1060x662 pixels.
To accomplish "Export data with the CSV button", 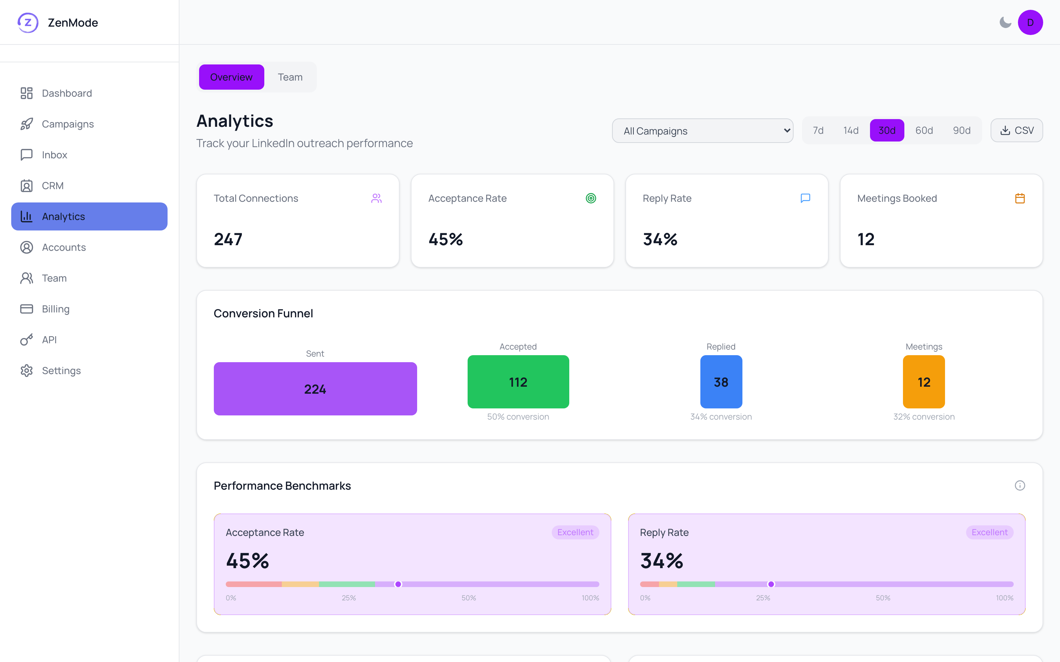I will (x=1016, y=130).
